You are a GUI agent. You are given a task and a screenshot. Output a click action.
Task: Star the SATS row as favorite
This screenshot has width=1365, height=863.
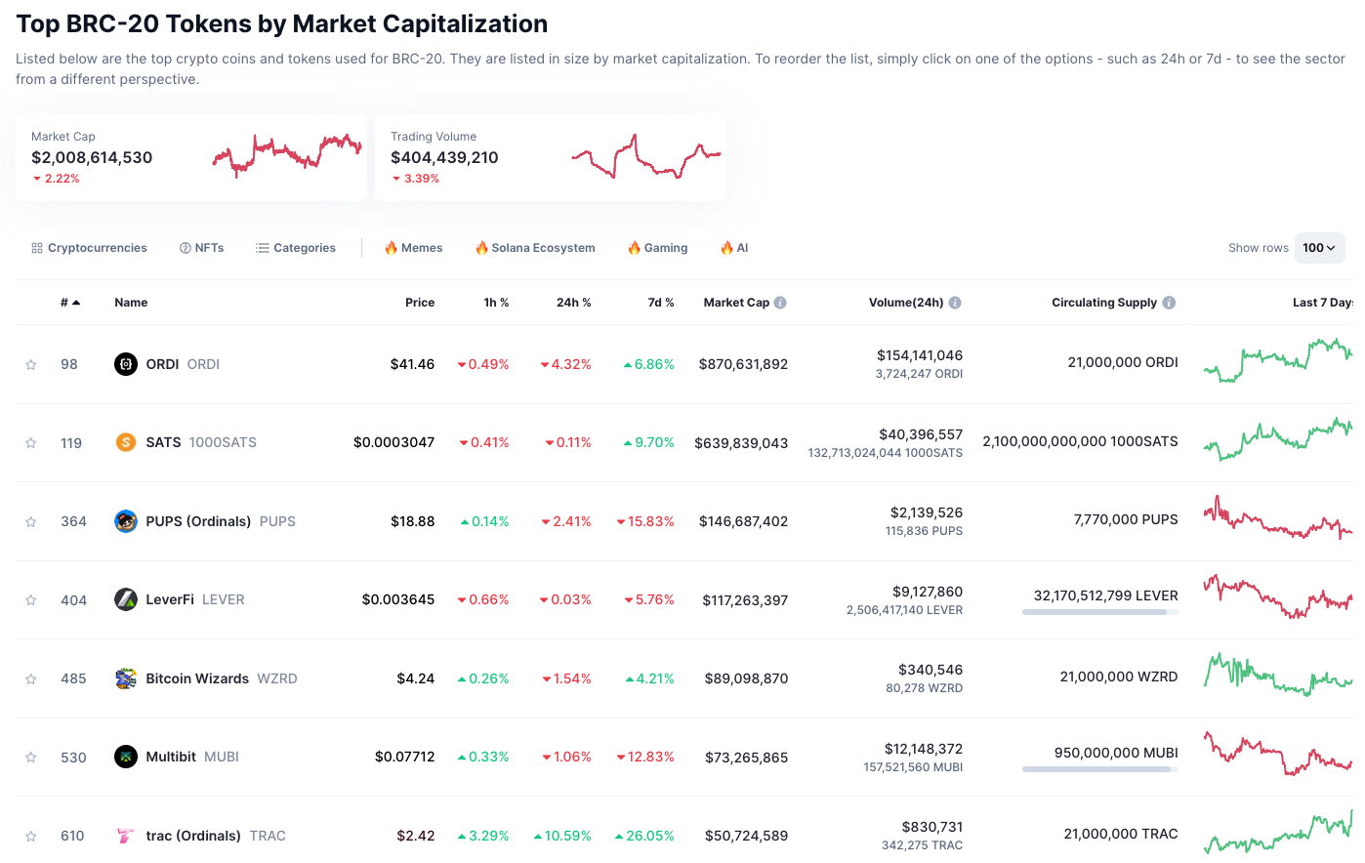pos(31,443)
